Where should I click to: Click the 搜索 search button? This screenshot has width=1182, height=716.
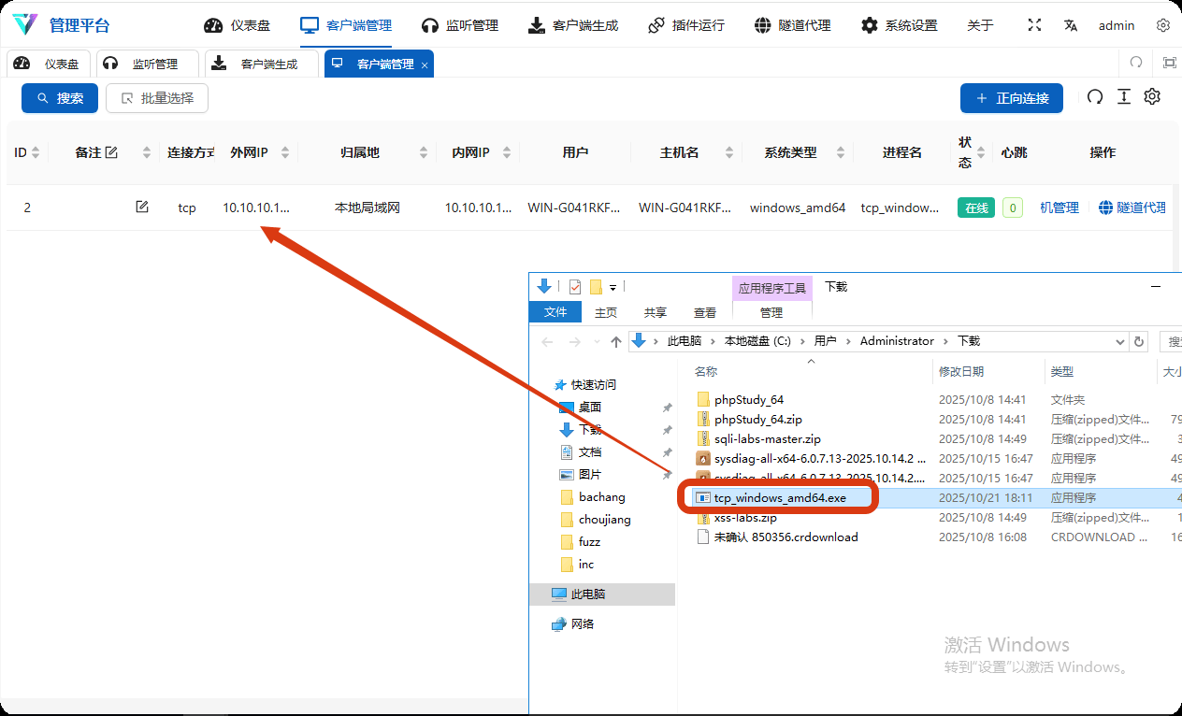pyautogui.click(x=59, y=97)
